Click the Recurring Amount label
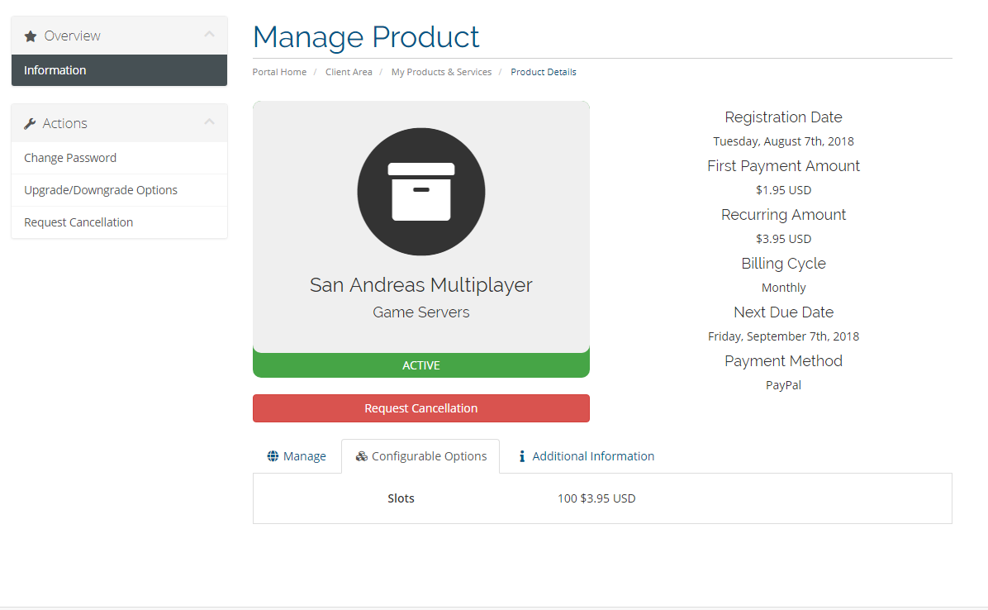 pos(783,214)
